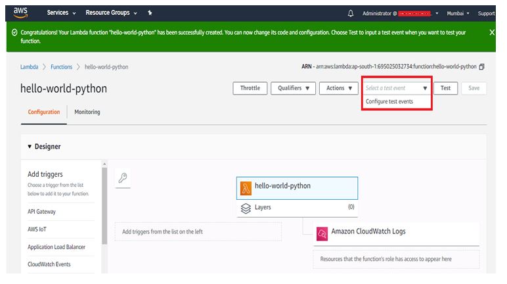Open the Support menu

pos(486,13)
